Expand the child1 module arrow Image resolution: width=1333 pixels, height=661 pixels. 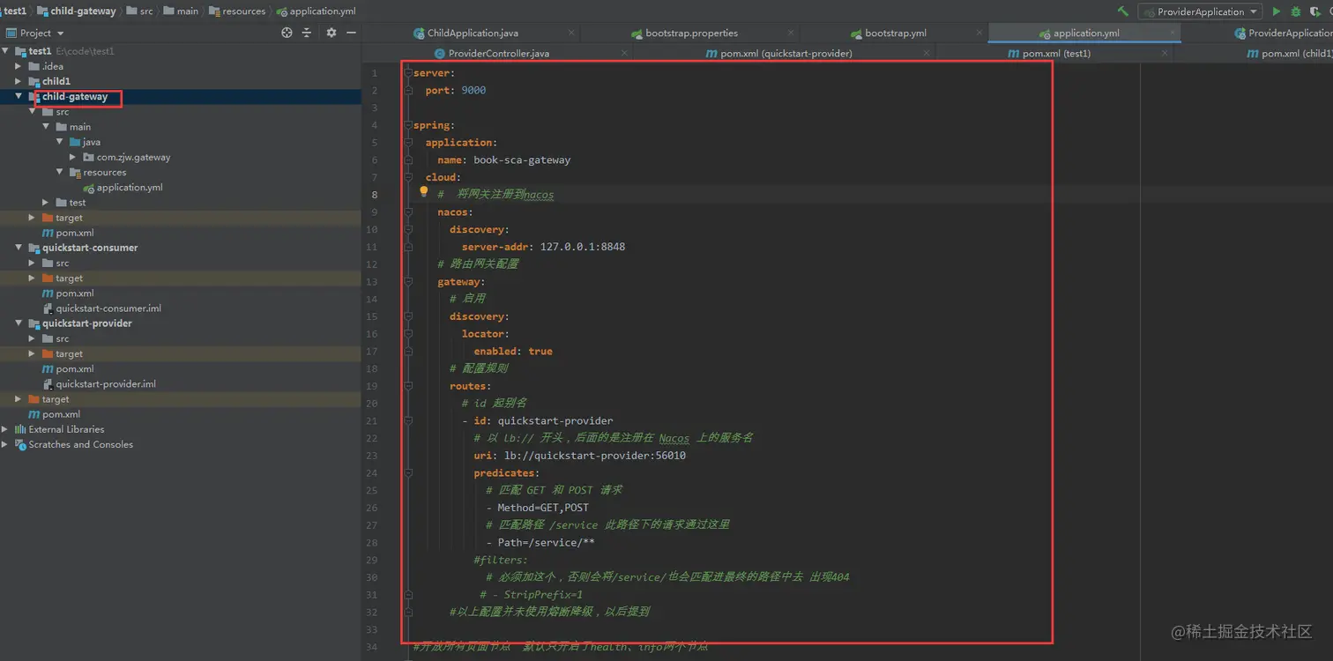pyautogui.click(x=19, y=81)
